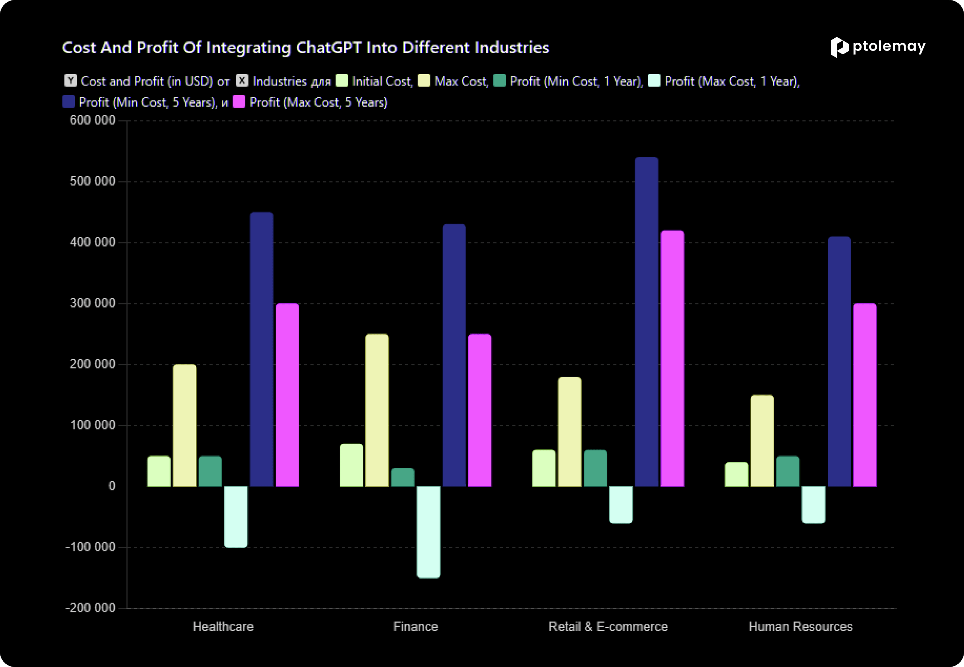
Task: Select Finance negative Profit (Max Cost, 1 Year) bar
Action: pyautogui.click(x=429, y=532)
